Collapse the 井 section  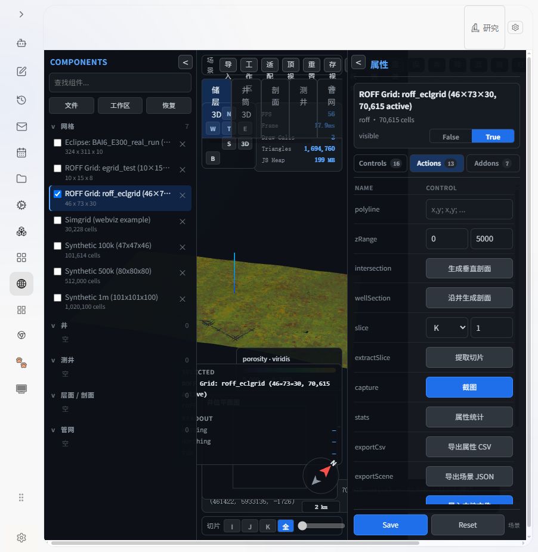tap(53, 325)
